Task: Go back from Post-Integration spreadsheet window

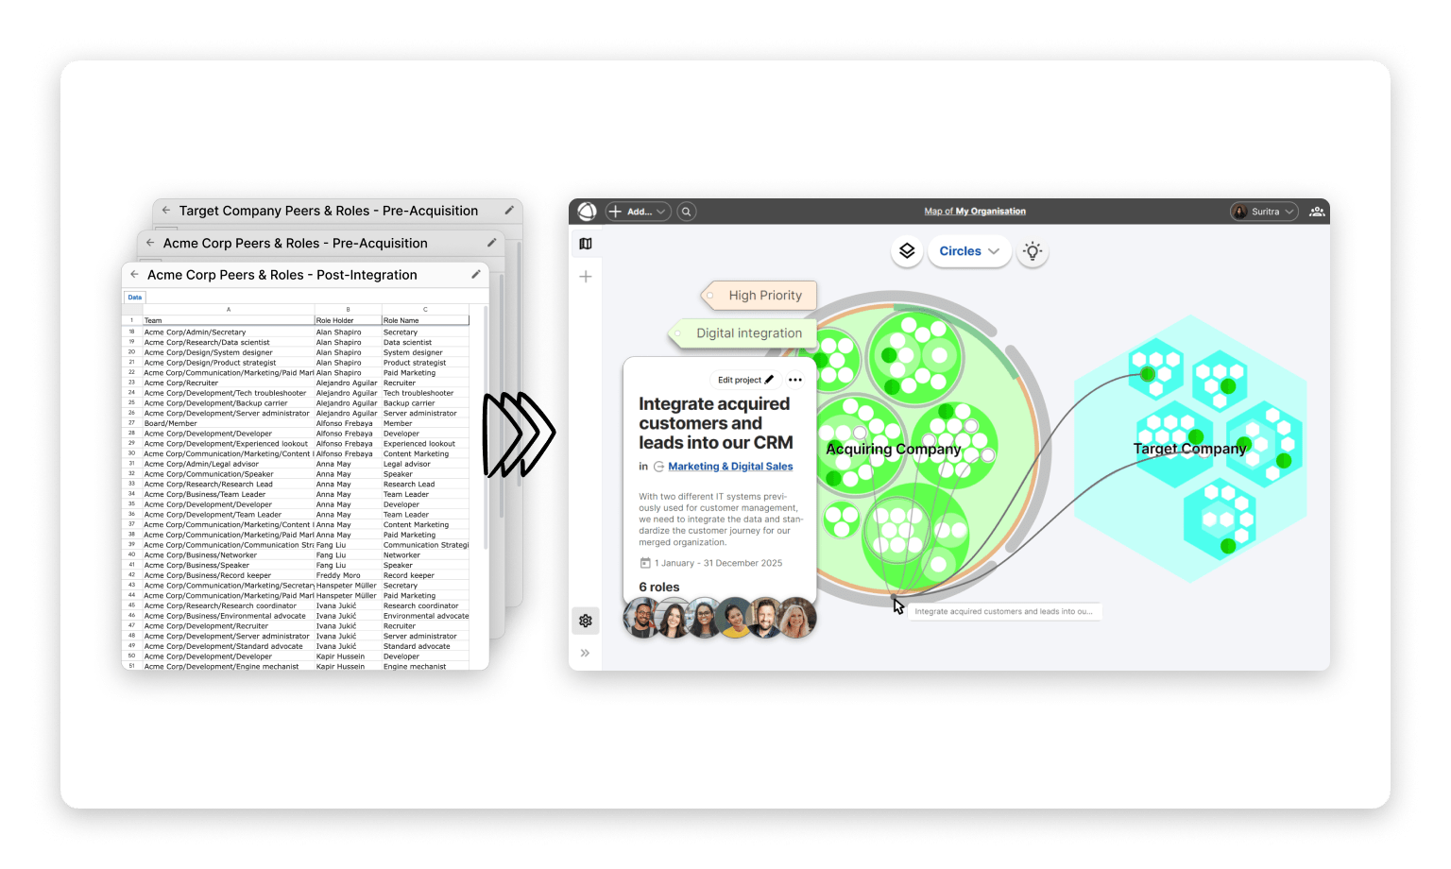Action: 134,274
